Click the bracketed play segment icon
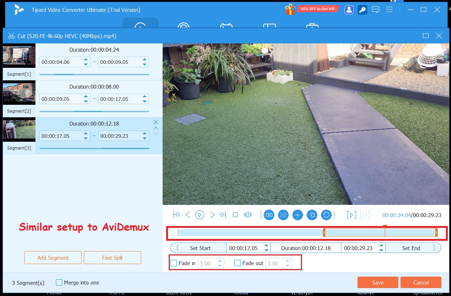 click(x=351, y=215)
